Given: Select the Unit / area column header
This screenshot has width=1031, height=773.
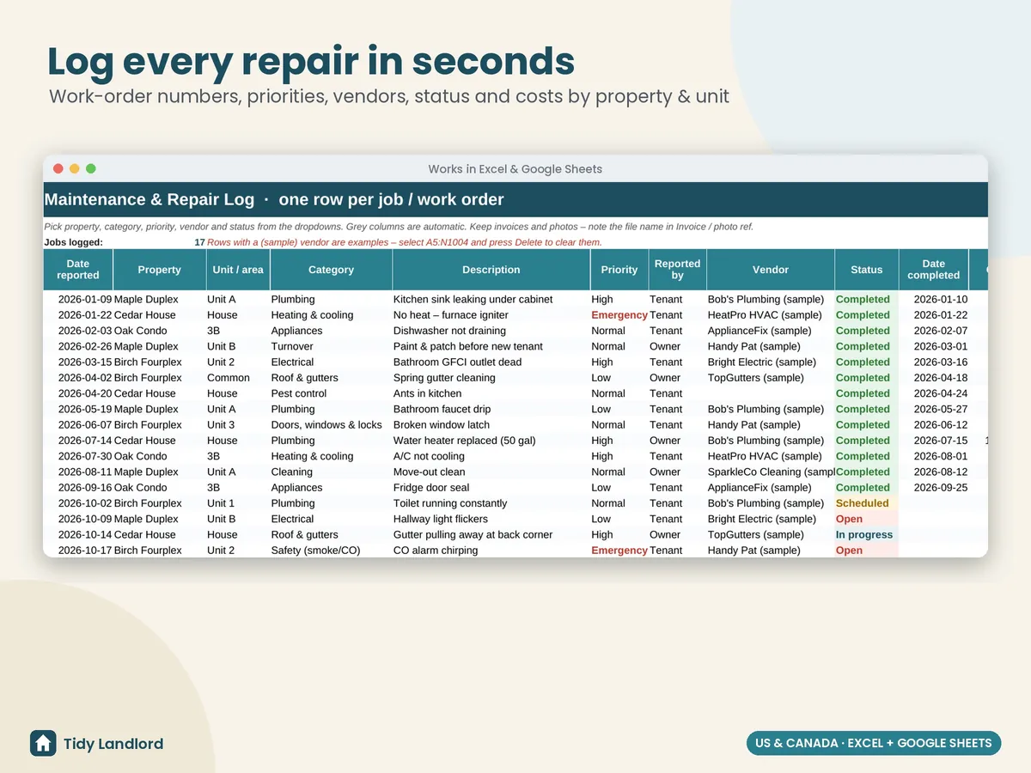Looking at the screenshot, I should tap(238, 270).
